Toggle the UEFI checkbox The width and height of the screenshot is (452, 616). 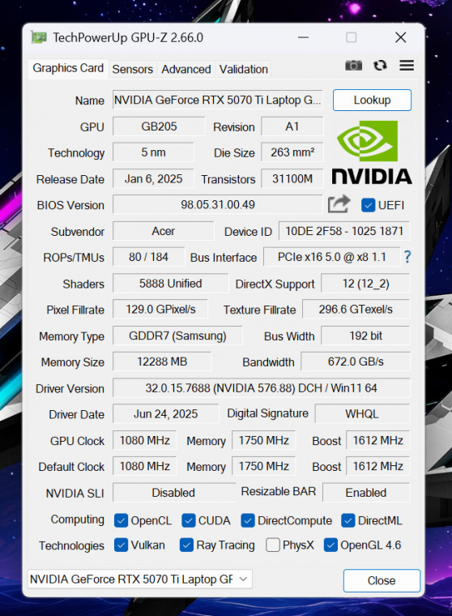click(368, 205)
